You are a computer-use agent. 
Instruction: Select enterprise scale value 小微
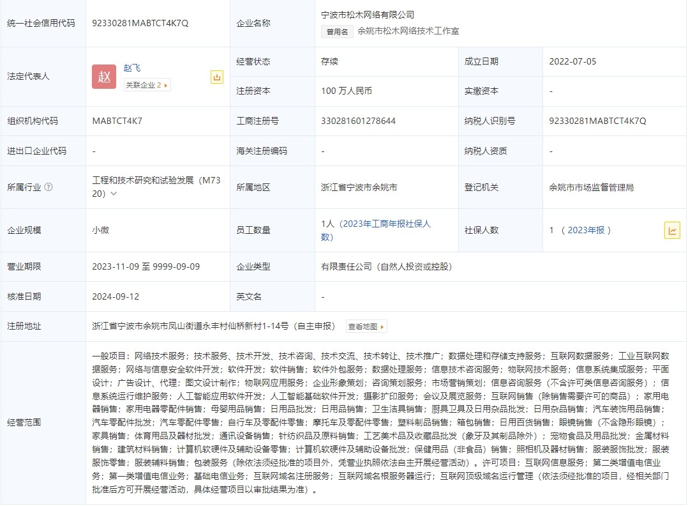[100, 230]
